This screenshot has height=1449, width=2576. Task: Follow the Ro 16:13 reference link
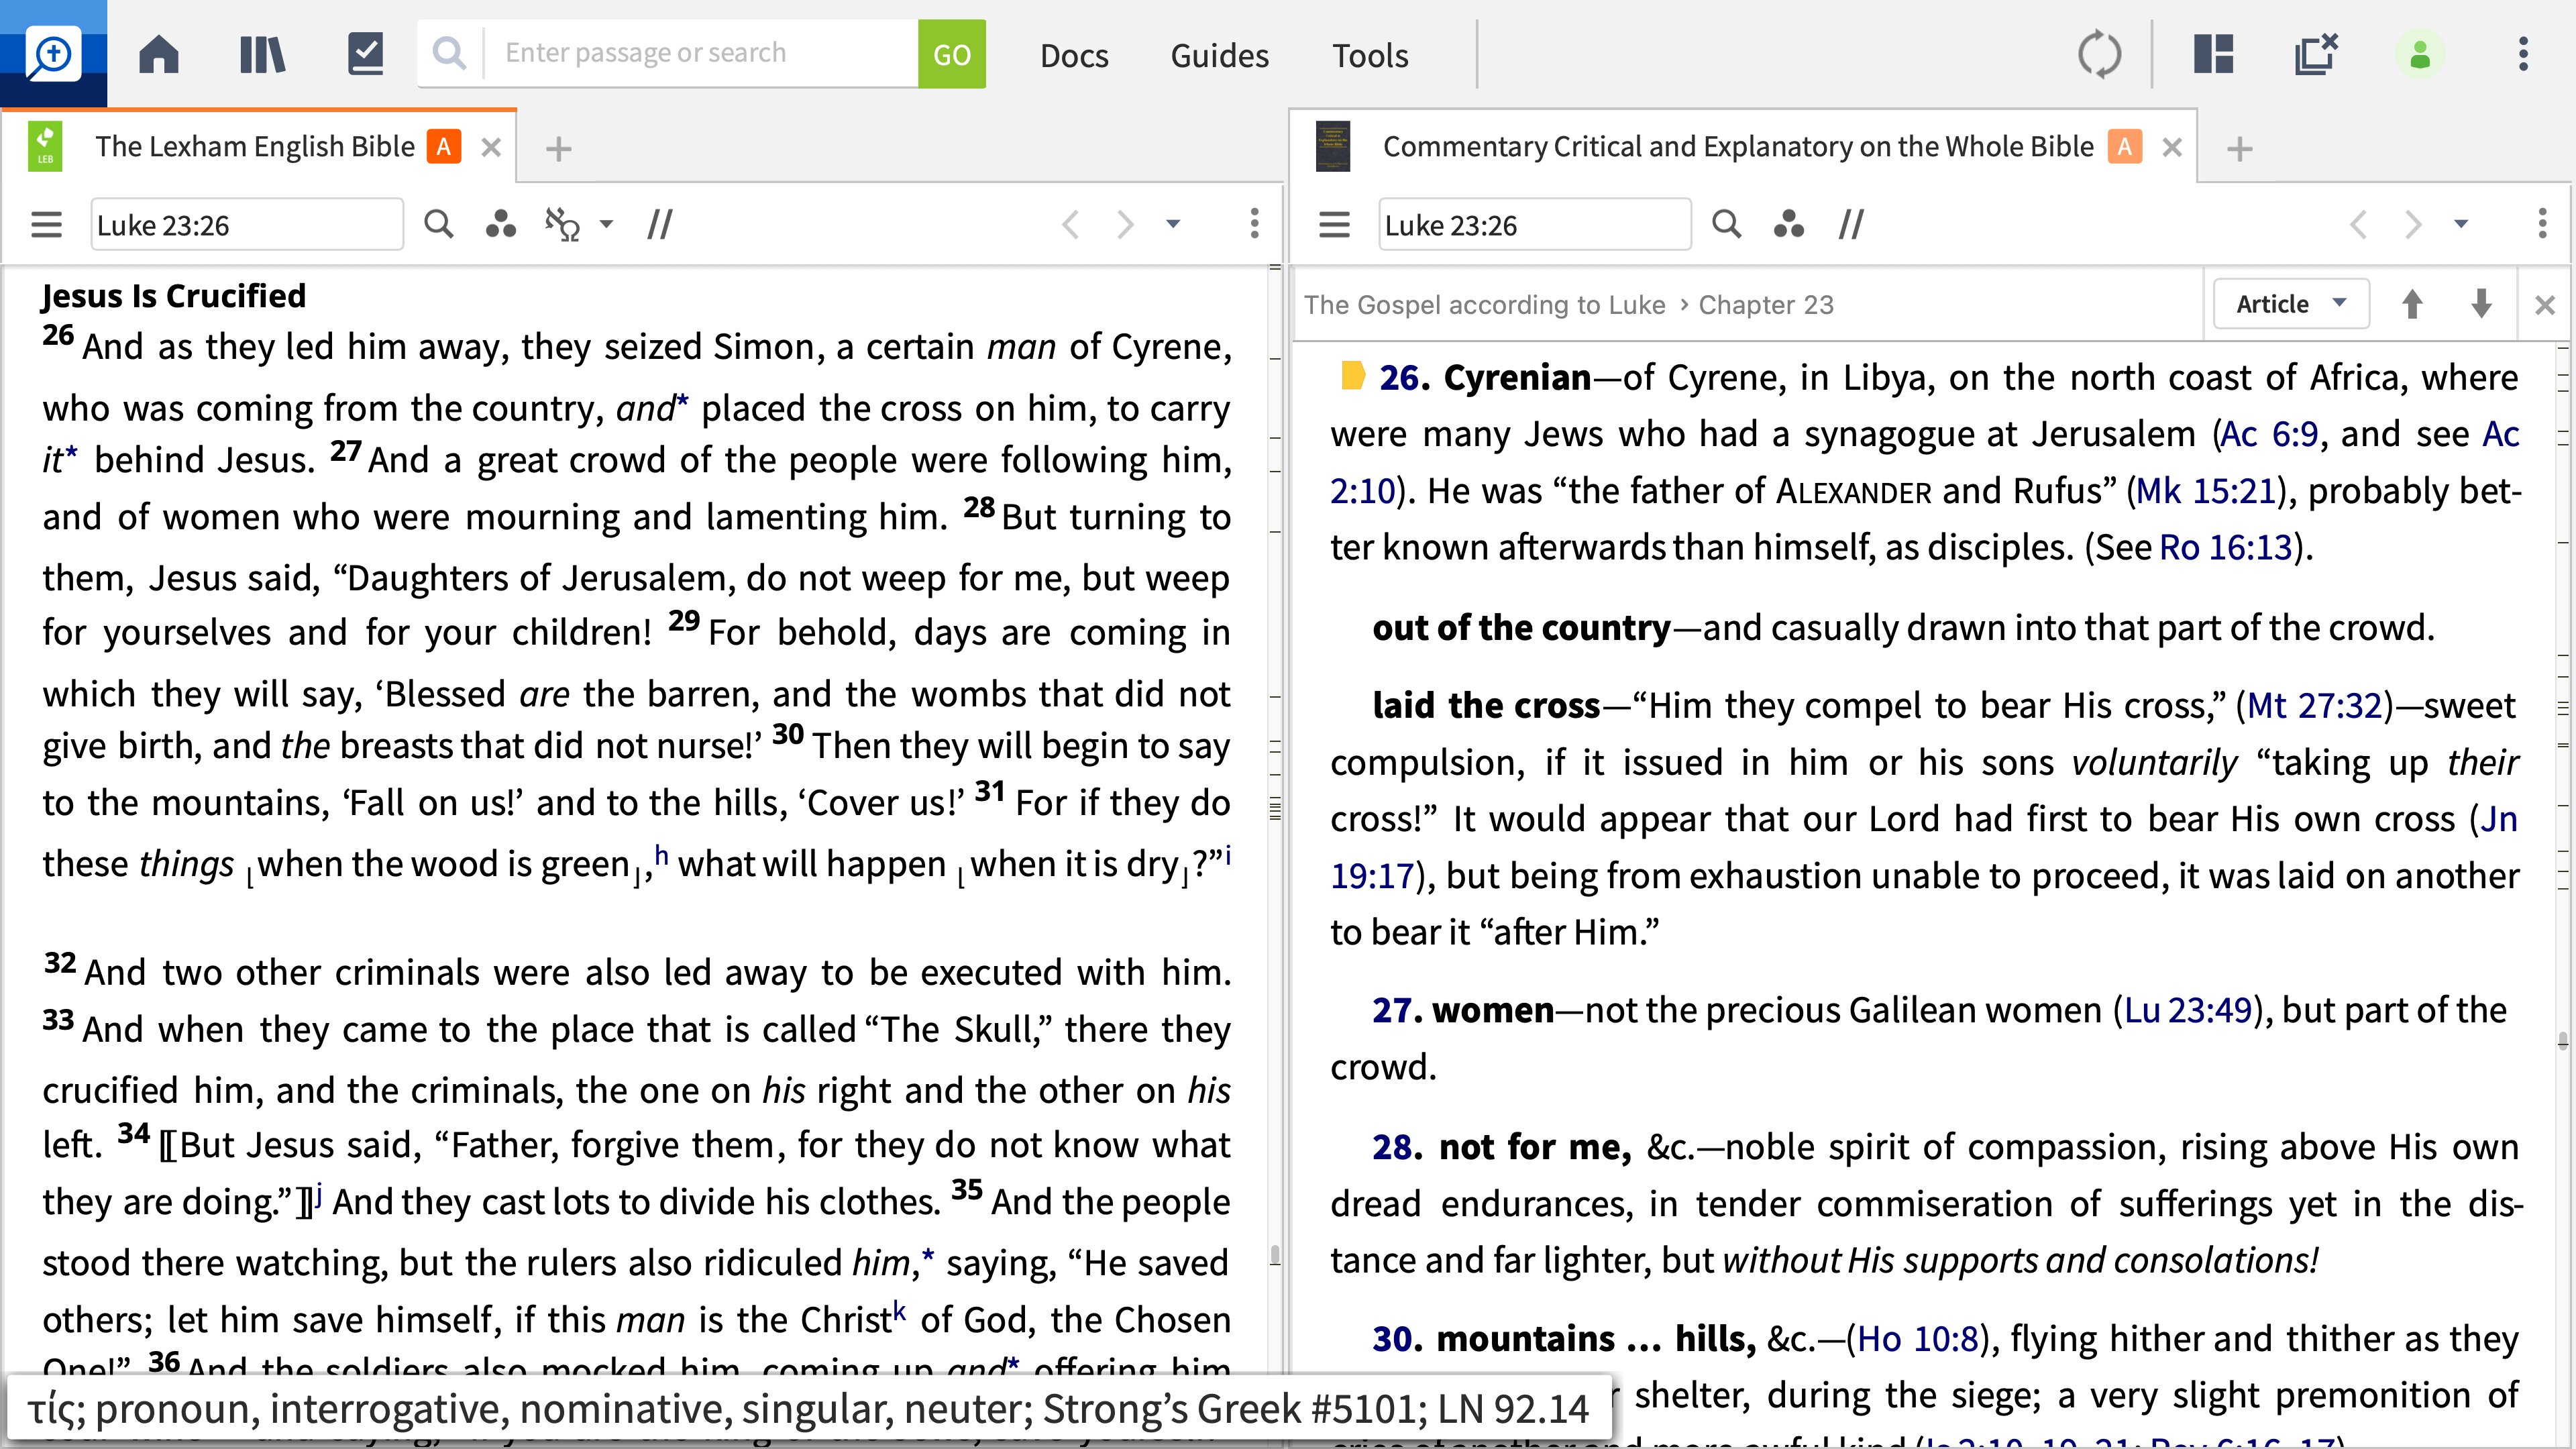[x=2225, y=547]
